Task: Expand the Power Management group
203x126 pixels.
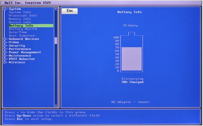Action: click(x=4, y=52)
